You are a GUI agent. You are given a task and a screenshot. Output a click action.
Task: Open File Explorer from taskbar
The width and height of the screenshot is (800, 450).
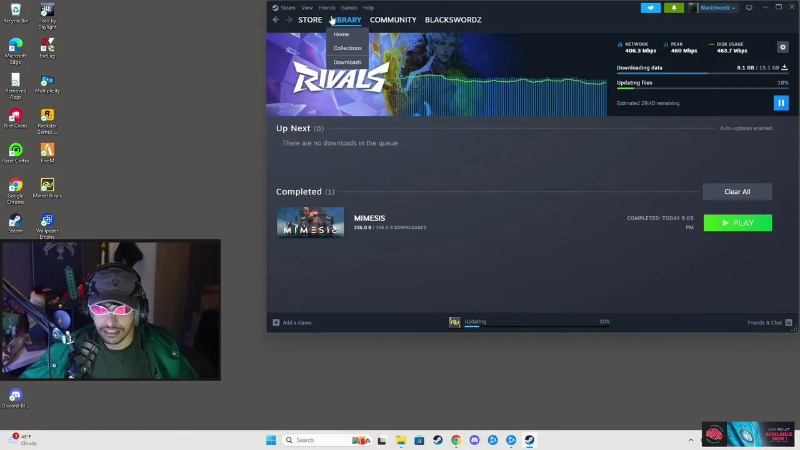401,440
